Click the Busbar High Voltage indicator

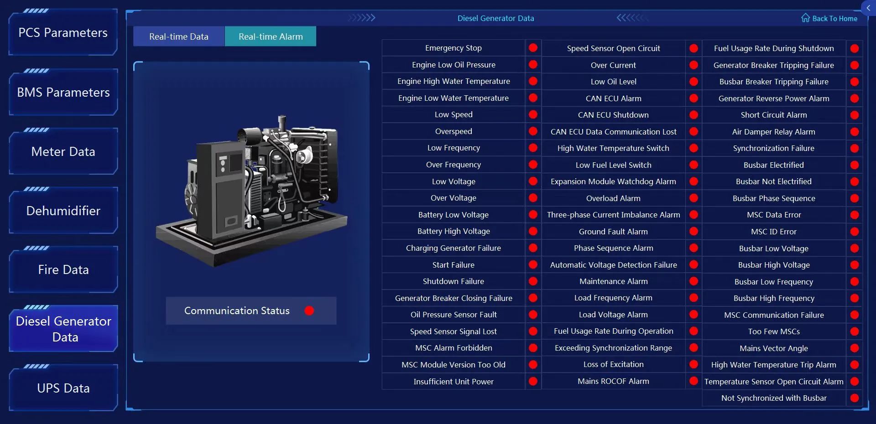(x=855, y=265)
